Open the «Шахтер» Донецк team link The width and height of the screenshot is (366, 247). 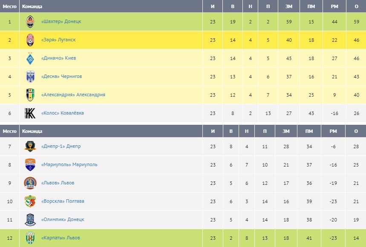click(61, 22)
